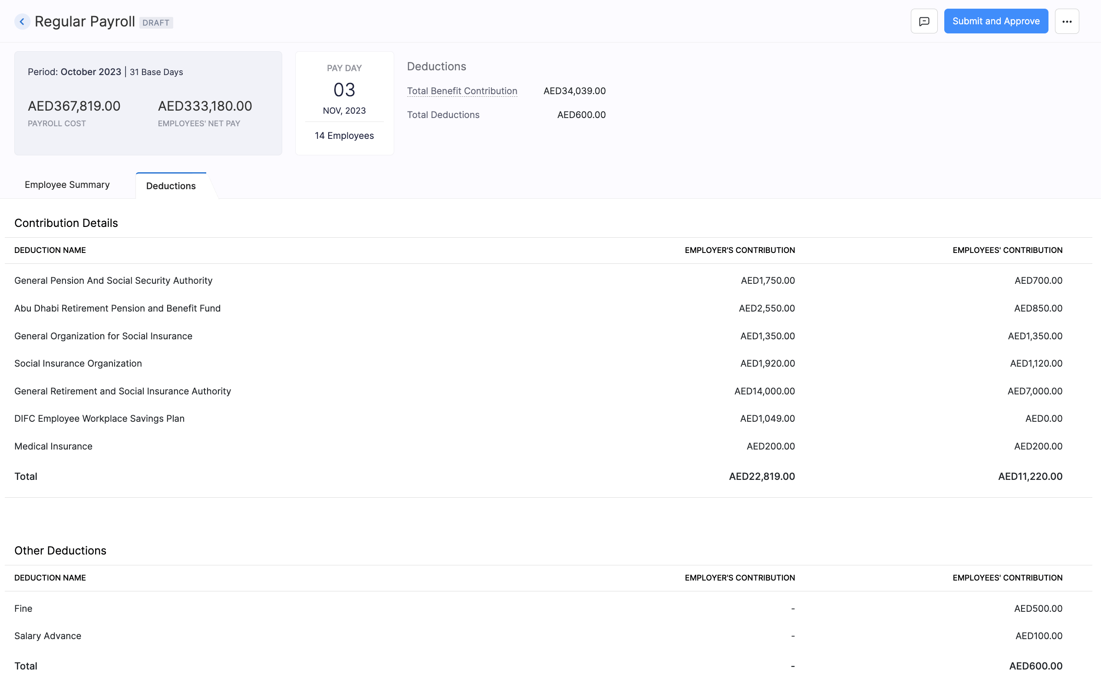The width and height of the screenshot is (1101, 676).
Task: Click the Abu Dhabi Retirement Pension and Benefit Fund entry
Action: pos(117,308)
